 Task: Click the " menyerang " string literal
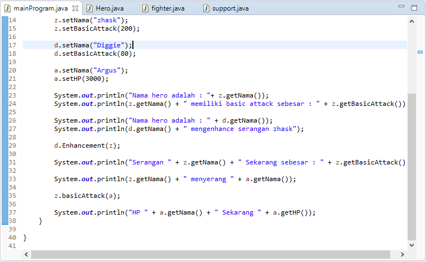pos(208,179)
